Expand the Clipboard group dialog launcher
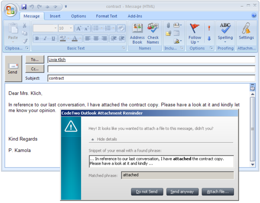 [x=27, y=48]
